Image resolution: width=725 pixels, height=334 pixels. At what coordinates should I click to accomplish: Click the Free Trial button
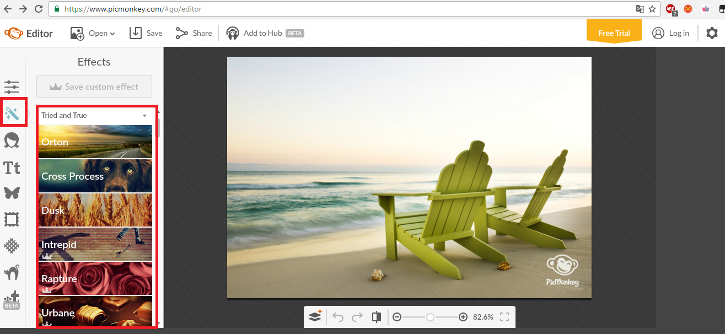coord(614,33)
